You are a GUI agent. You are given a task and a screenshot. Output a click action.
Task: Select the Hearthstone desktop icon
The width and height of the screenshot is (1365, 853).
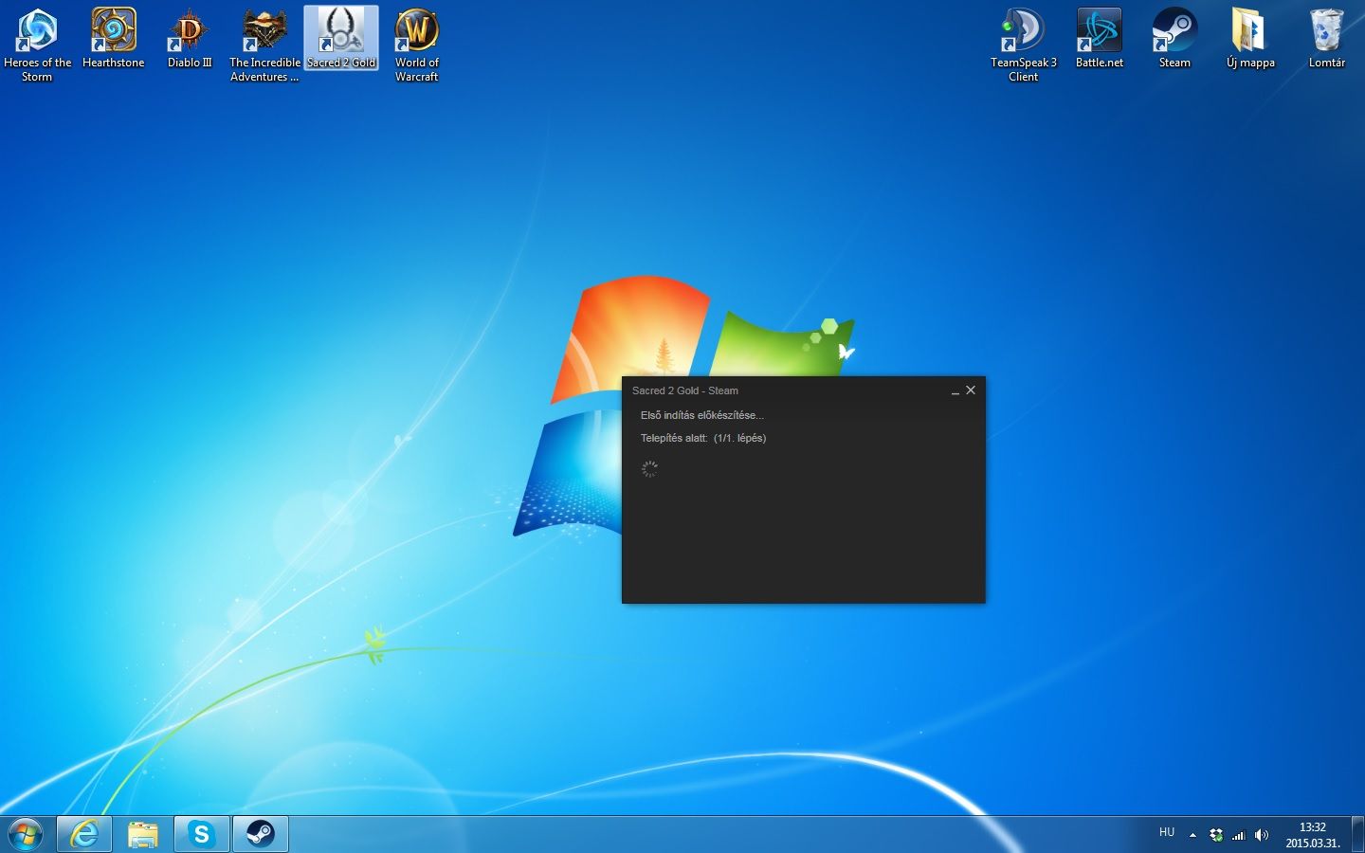click(113, 31)
